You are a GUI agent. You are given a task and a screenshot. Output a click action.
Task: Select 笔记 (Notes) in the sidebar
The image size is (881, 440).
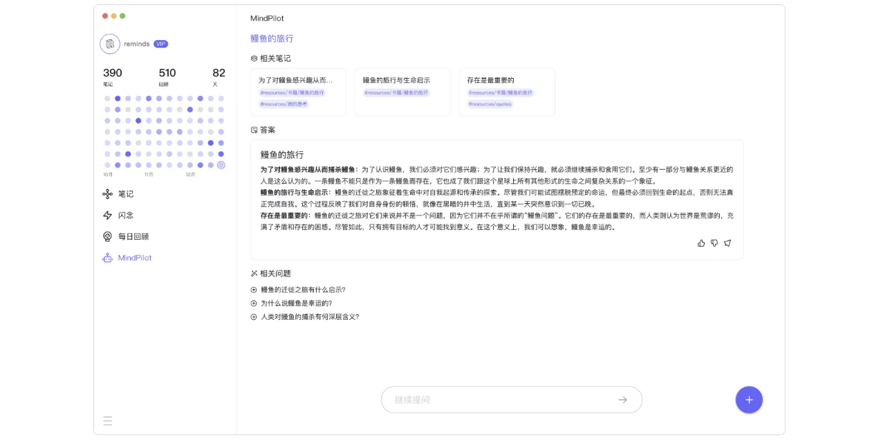pyautogui.click(x=126, y=194)
